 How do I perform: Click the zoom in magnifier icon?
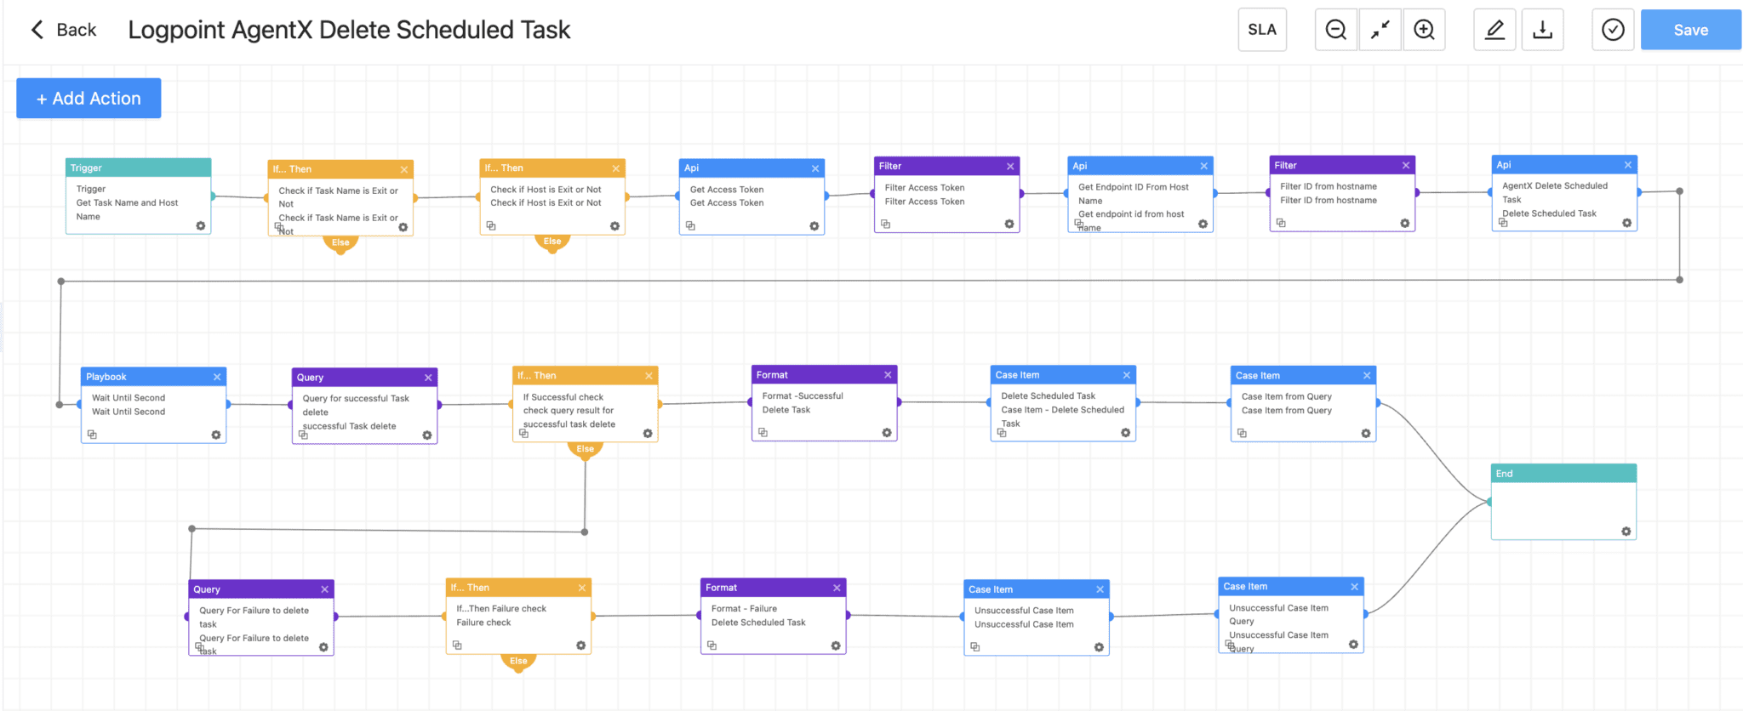1424,30
